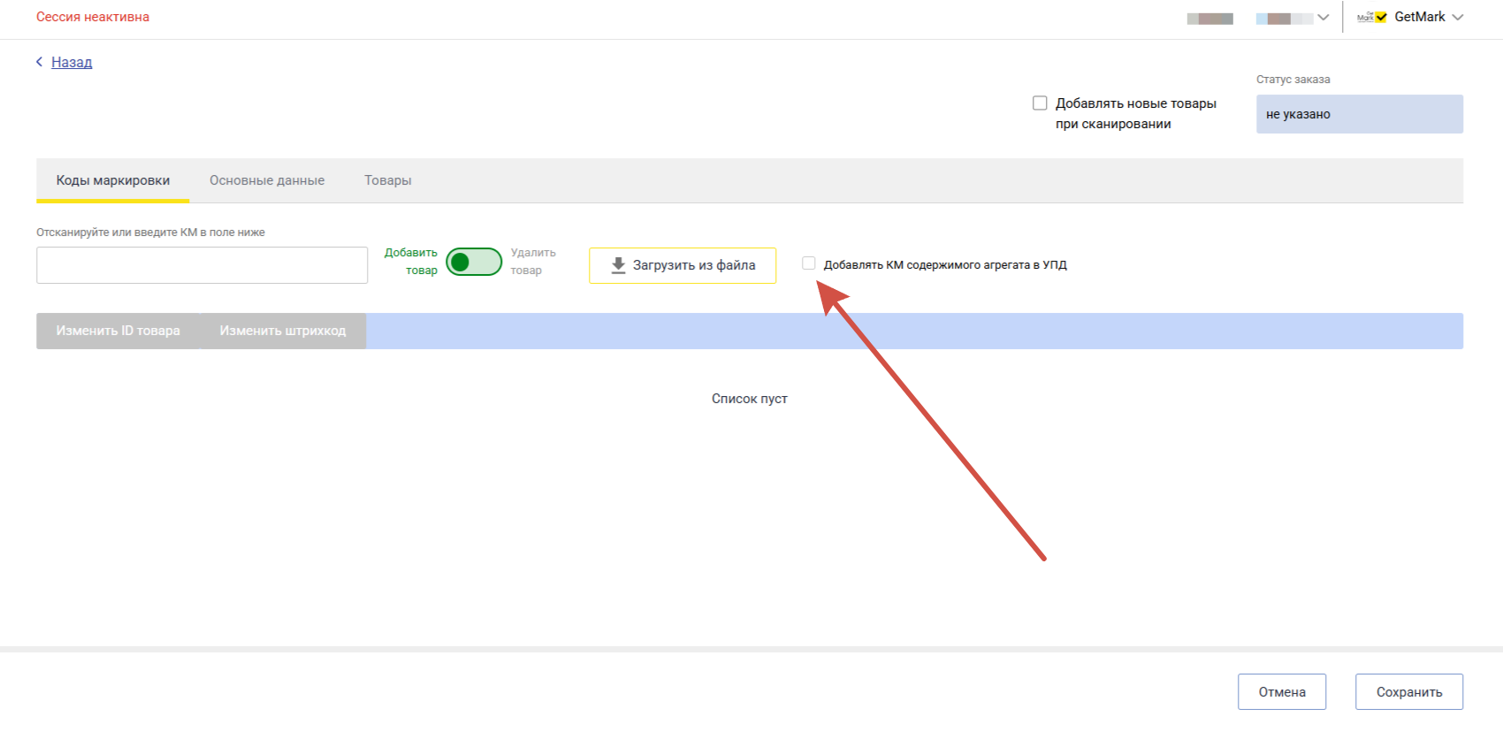Click the download icon in Загрузить из файла
Screen dimensions: 1503x739
pos(618,265)
